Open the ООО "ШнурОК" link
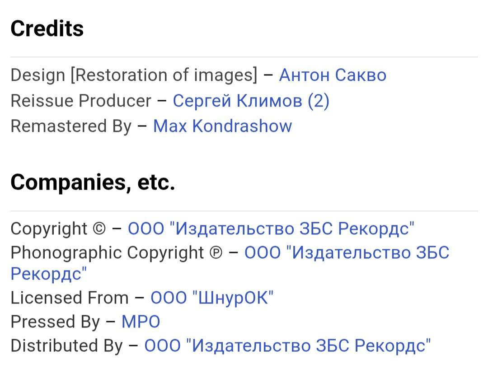 click(212, 298)
